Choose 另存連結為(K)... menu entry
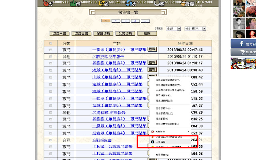Viewport: 256px width, 160px height. pyautogui.click(x=170, y=95)
